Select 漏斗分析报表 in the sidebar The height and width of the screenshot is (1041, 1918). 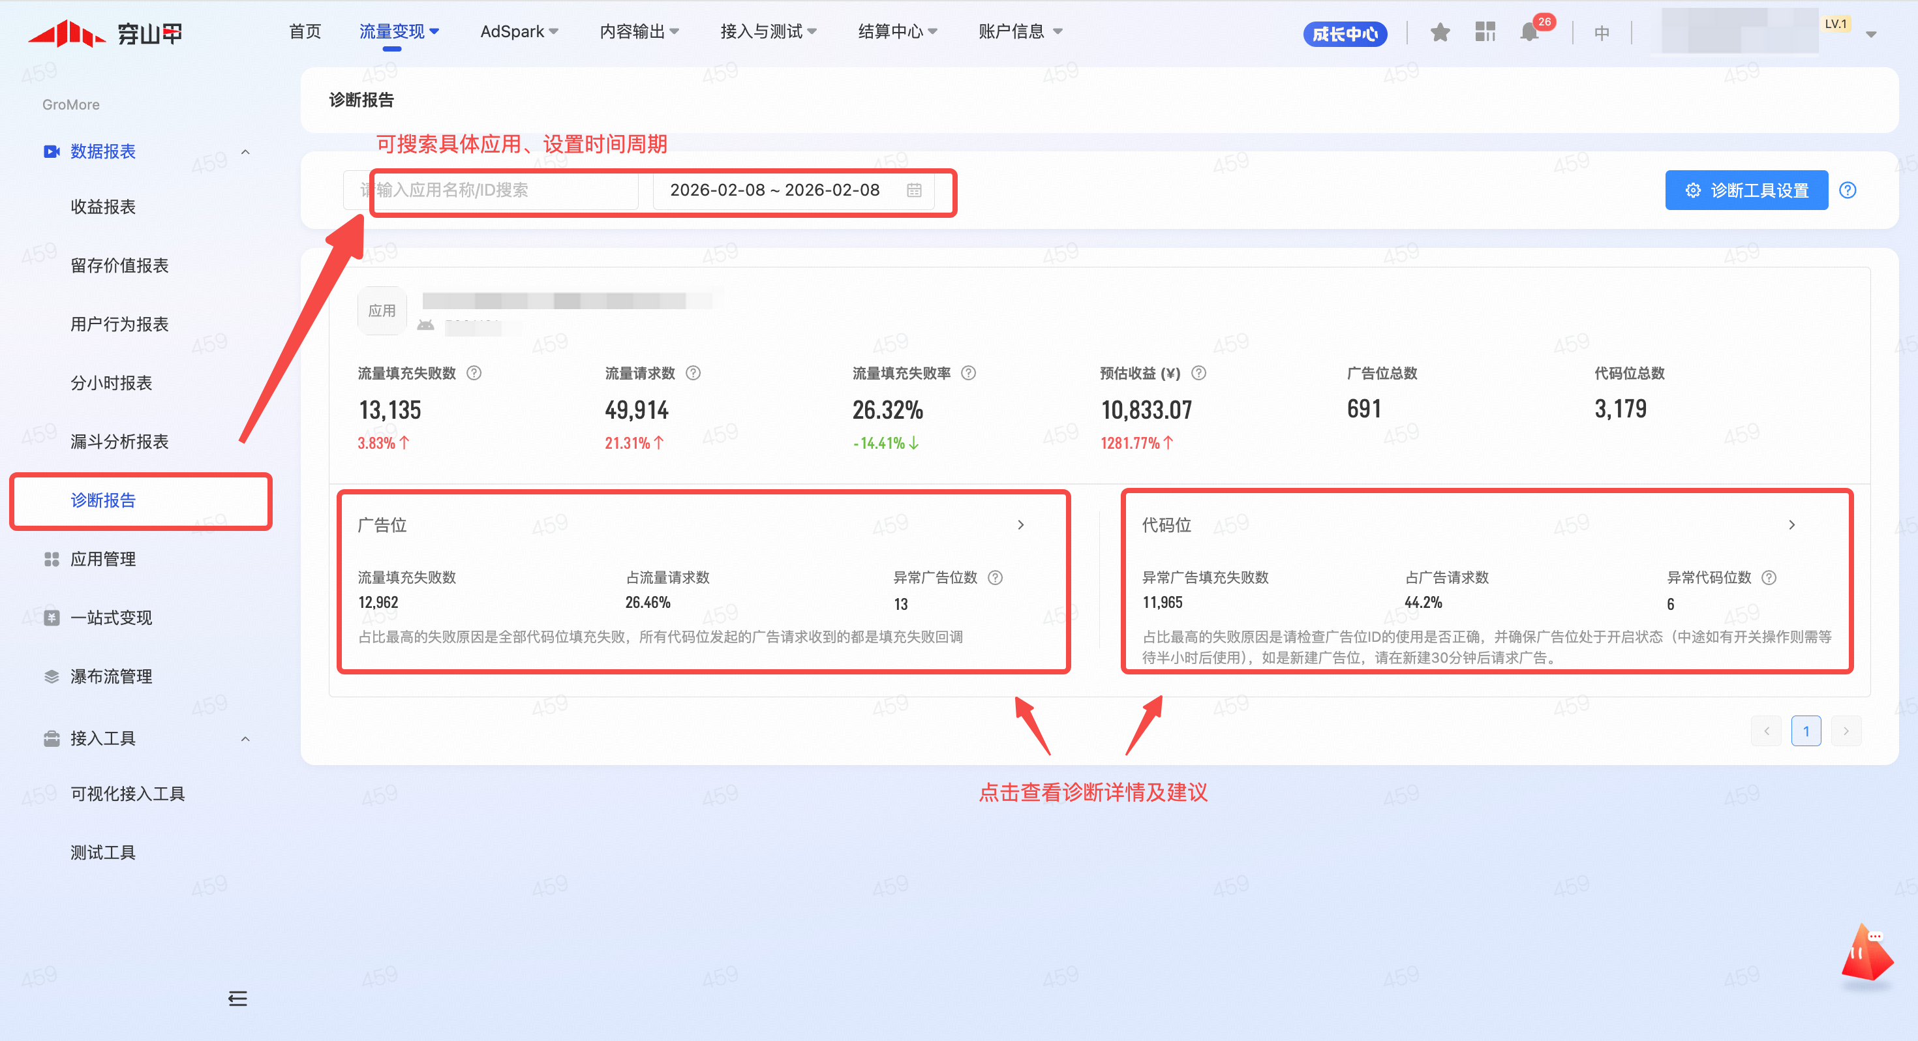[119, 442]
